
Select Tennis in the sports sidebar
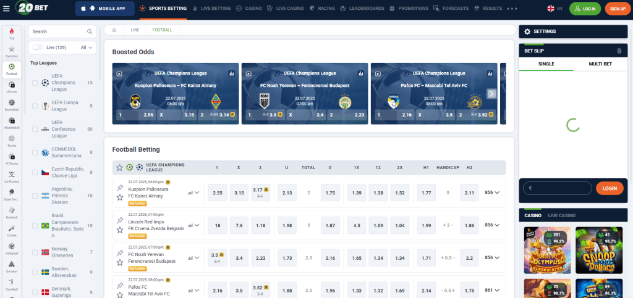click(x=12, y=141)
